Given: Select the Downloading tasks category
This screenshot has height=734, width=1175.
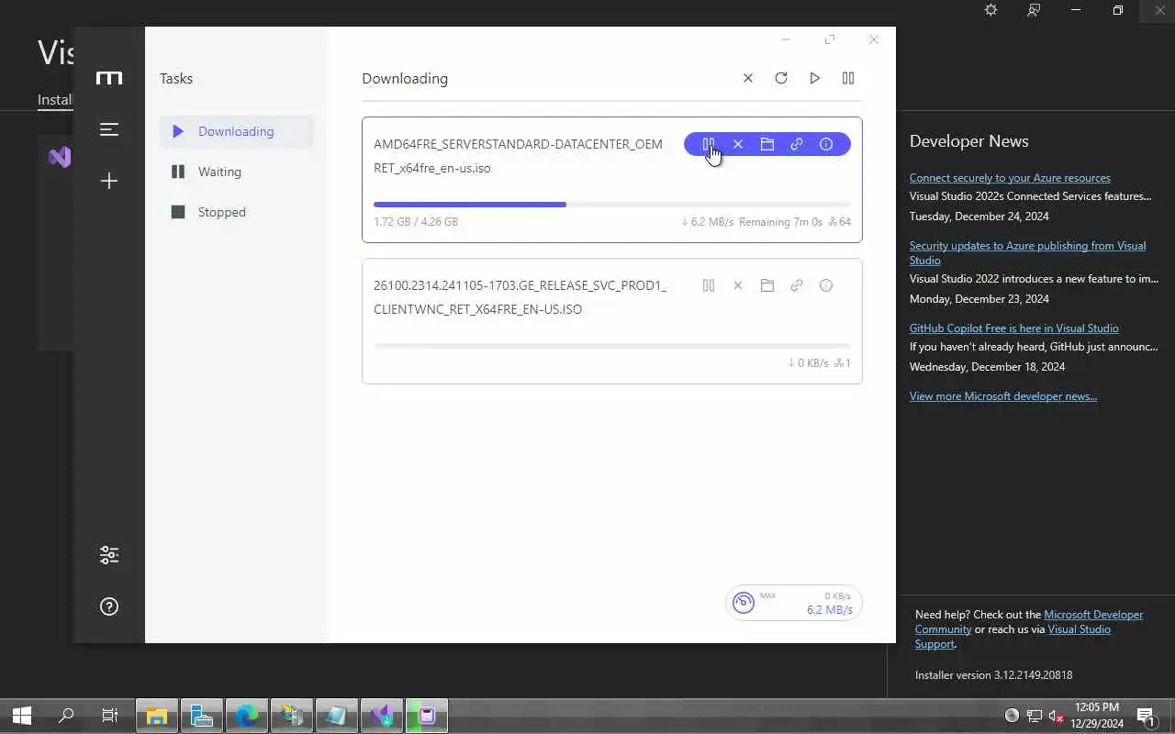Looking at the screenshot, I should pyautogui.click(x=237, y=131).
